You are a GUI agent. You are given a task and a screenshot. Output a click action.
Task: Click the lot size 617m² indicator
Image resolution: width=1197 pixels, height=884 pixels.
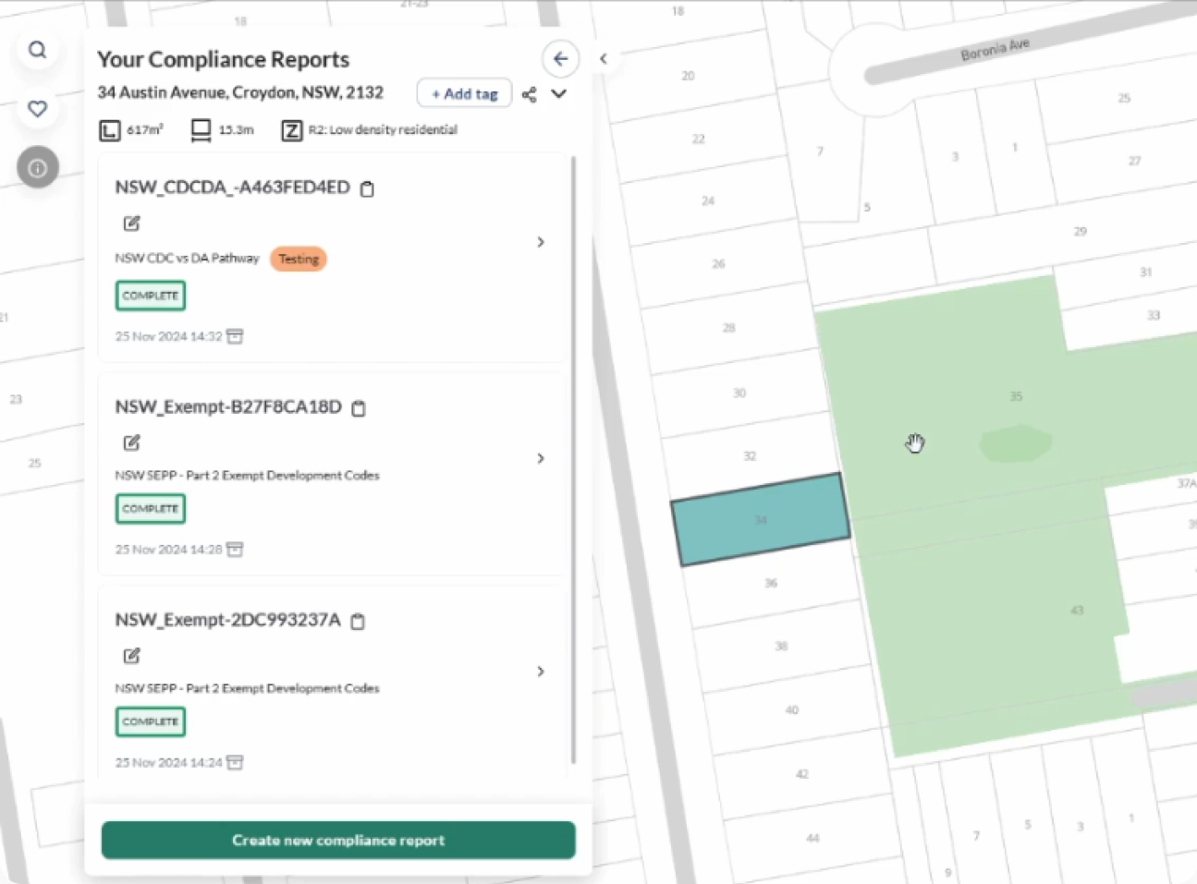(x=108, y=130)
